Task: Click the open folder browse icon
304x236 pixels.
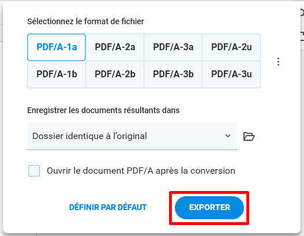Action: tap(249, 136)
